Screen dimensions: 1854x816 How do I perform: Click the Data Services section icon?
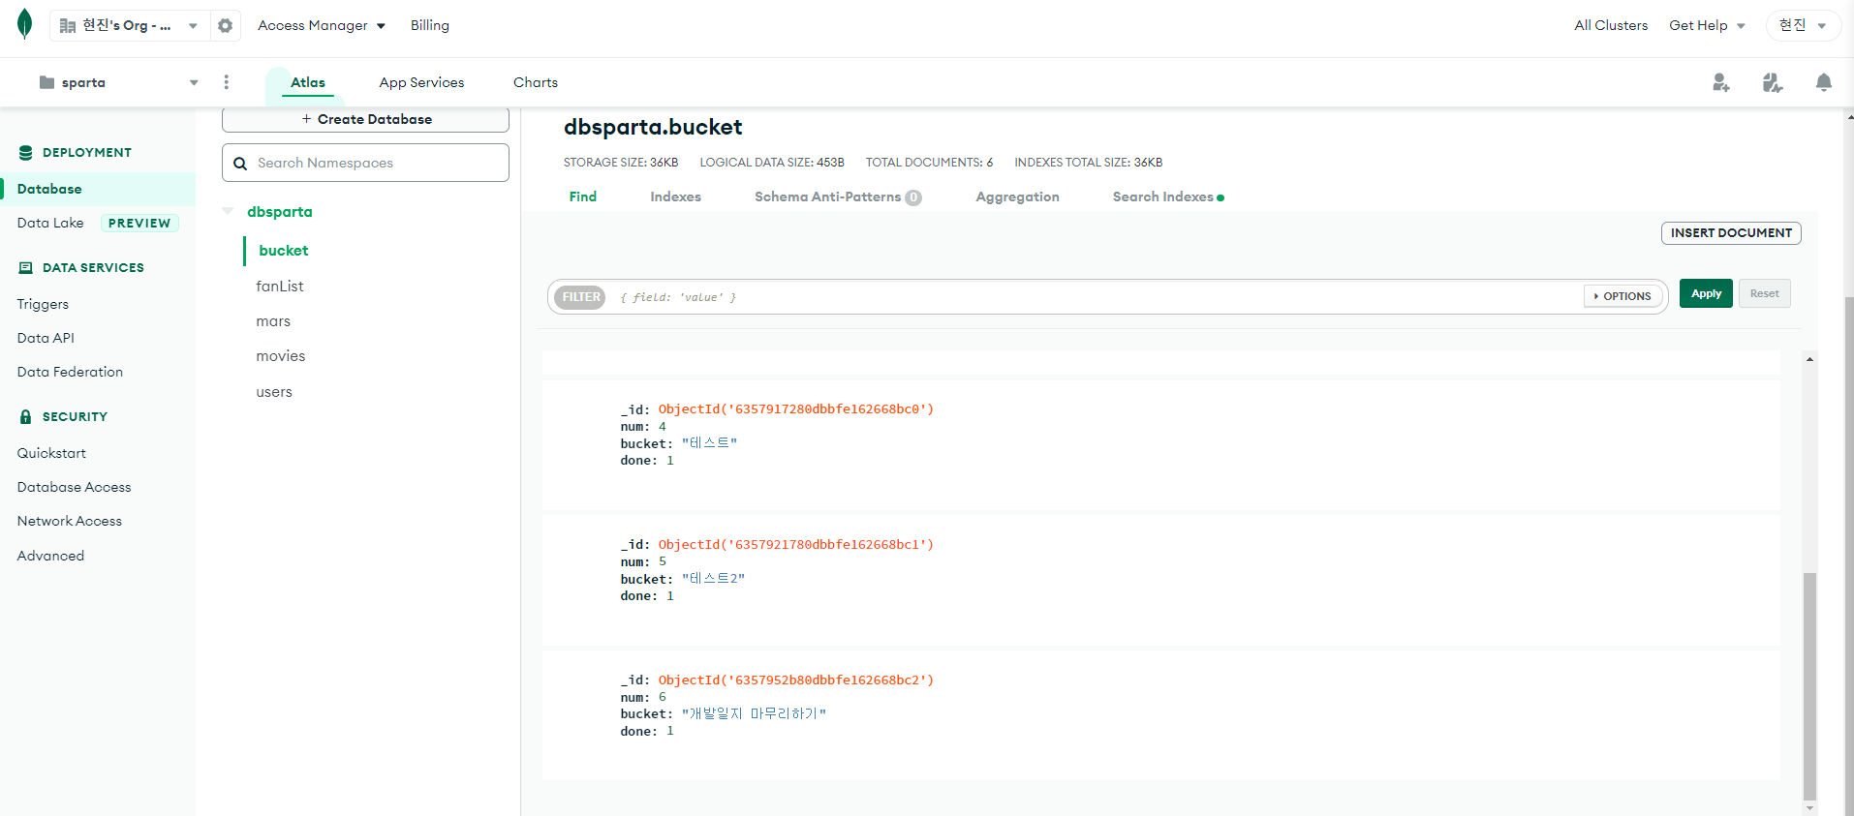[26, 268]
